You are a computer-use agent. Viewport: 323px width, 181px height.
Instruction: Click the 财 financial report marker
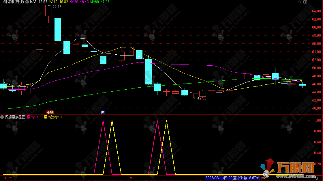pyautogui.click(x=103, y=112)
